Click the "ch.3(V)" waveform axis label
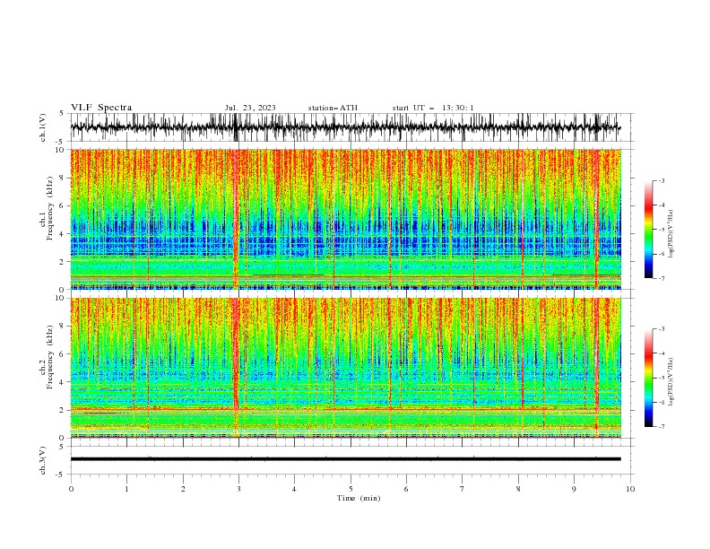 (x=43, y=460)
